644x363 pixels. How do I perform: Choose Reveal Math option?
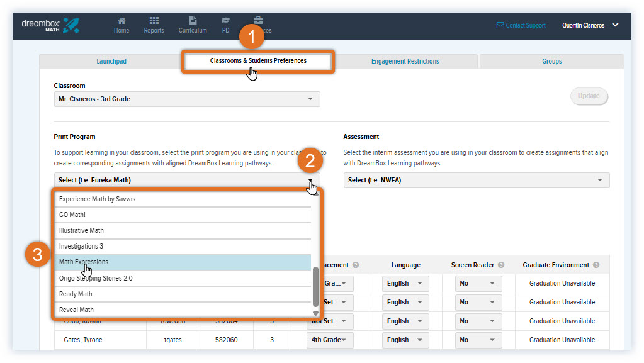(x=183, y=310)
